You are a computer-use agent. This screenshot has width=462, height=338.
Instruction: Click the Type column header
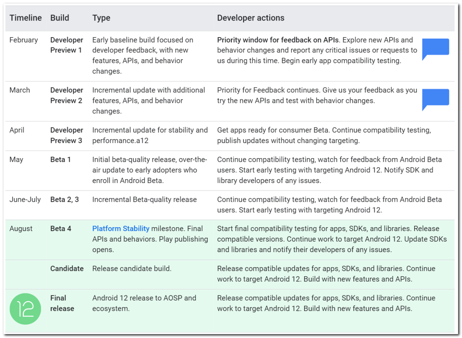101,18
